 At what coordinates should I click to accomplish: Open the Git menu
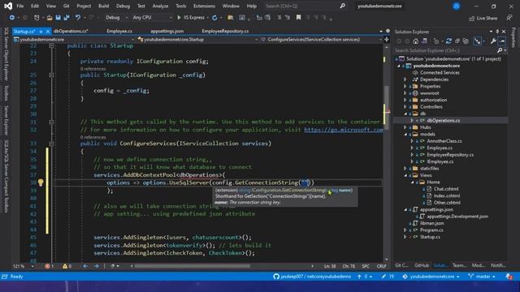(67, 6)
